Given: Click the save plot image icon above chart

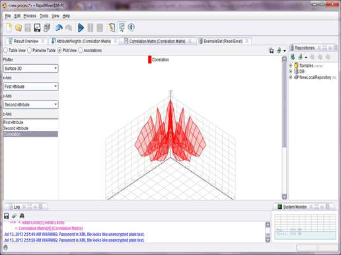Looking at the screenshot, I should tap(272, 51).
